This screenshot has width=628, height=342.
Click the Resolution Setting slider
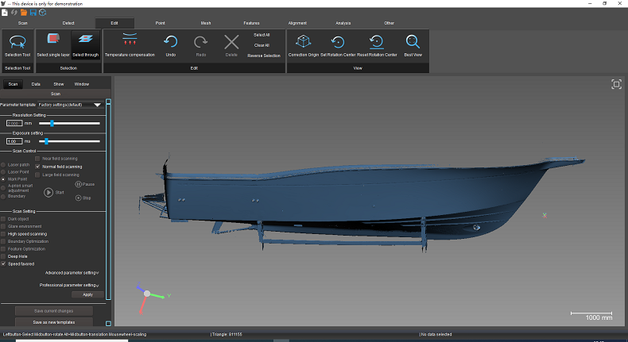pos(52,123)
